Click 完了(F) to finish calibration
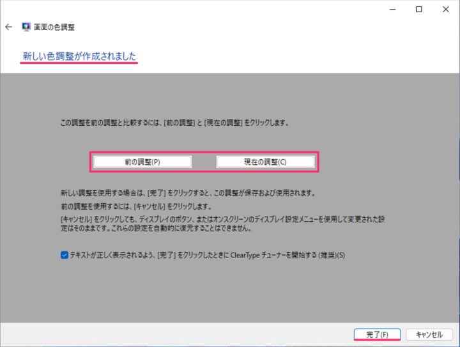This screenshot has height=347, width=460. pyautogui.click(x=378, y=335)
